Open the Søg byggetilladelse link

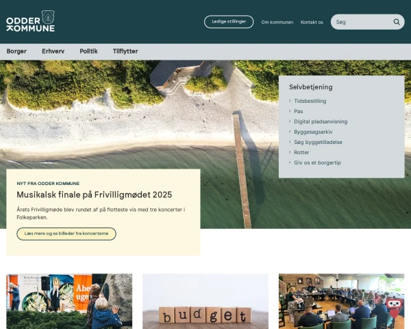tap(319, 142)
